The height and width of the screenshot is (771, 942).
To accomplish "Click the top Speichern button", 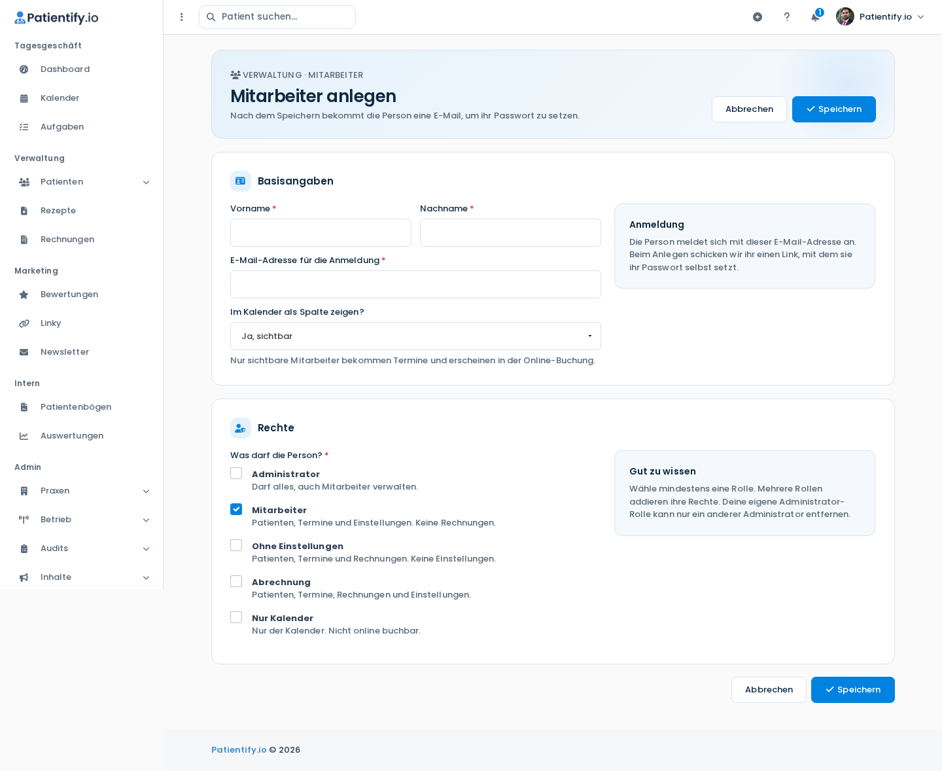I will click(834, 109).
